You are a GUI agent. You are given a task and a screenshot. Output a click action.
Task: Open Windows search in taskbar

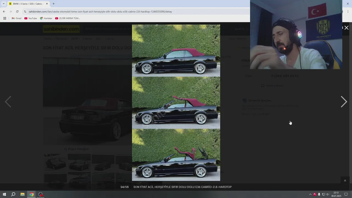click(x=13, y=194)
